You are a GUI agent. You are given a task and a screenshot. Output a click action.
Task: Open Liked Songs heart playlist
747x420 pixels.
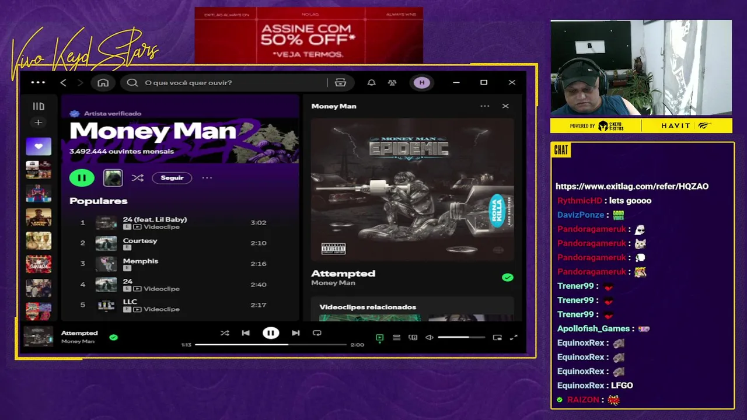pyautogui.click(x=39, y=146)
